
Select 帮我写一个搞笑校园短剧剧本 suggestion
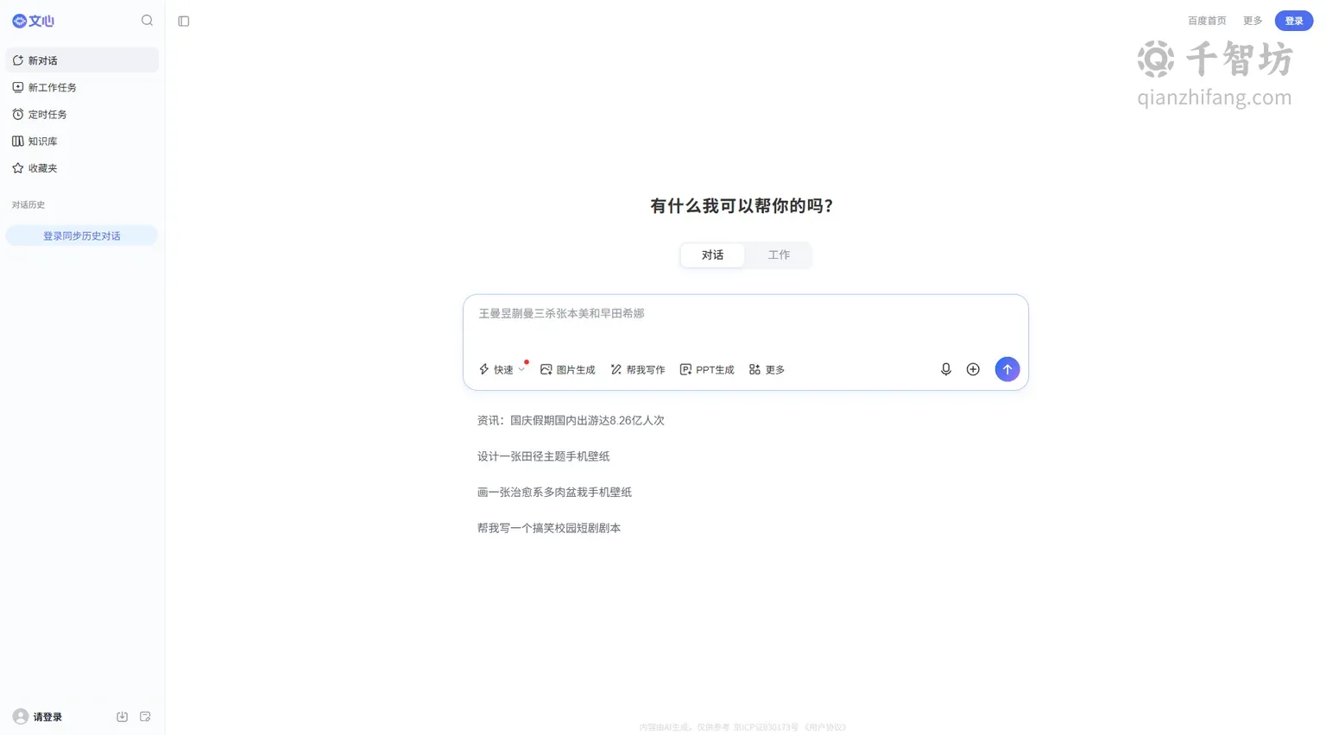tap(549, 528)
